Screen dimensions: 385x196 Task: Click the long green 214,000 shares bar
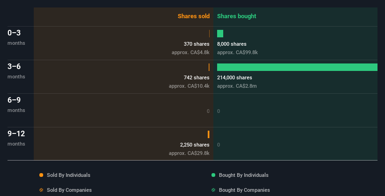297,67
